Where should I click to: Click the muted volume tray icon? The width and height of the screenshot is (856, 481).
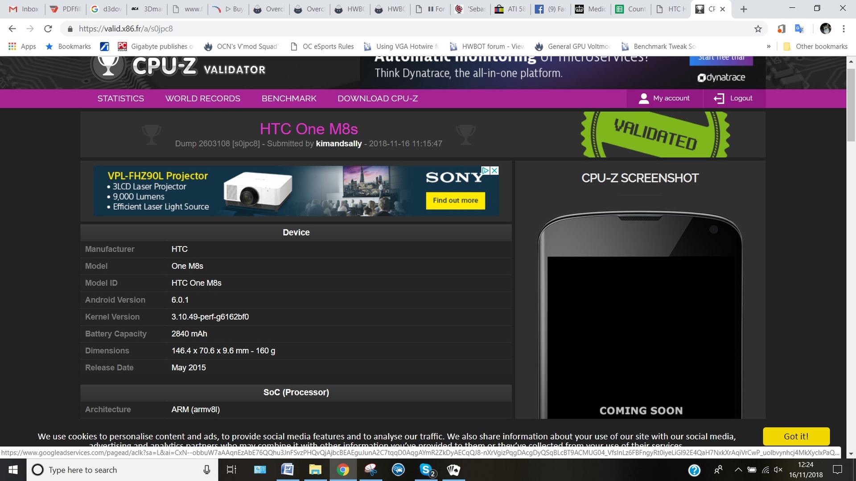778,470
